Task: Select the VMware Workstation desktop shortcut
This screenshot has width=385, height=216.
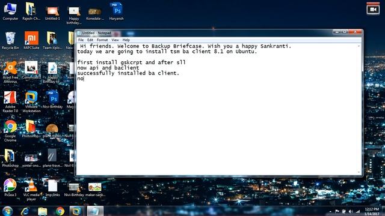Action: [31, 101]
